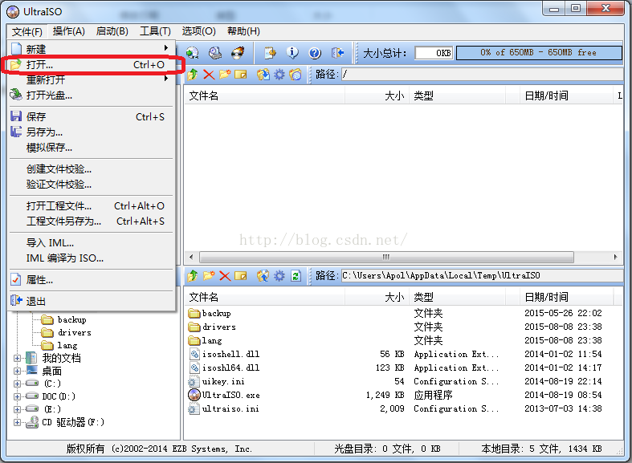Expand the (E:) drive tree node

tap(17, 409)
